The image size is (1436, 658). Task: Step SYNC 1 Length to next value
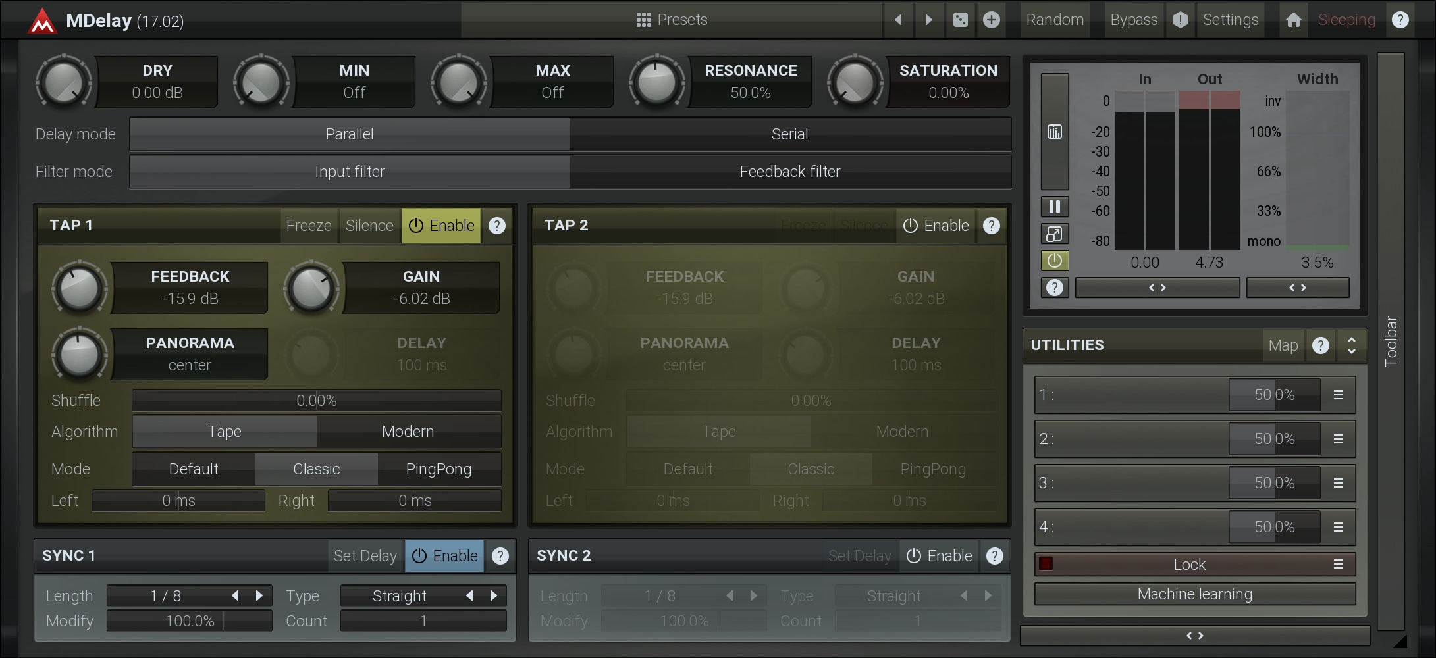point(259,595)
